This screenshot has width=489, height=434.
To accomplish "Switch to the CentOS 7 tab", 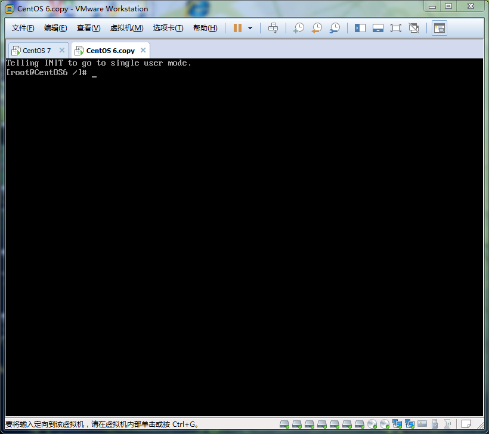I will pos(37,51).
